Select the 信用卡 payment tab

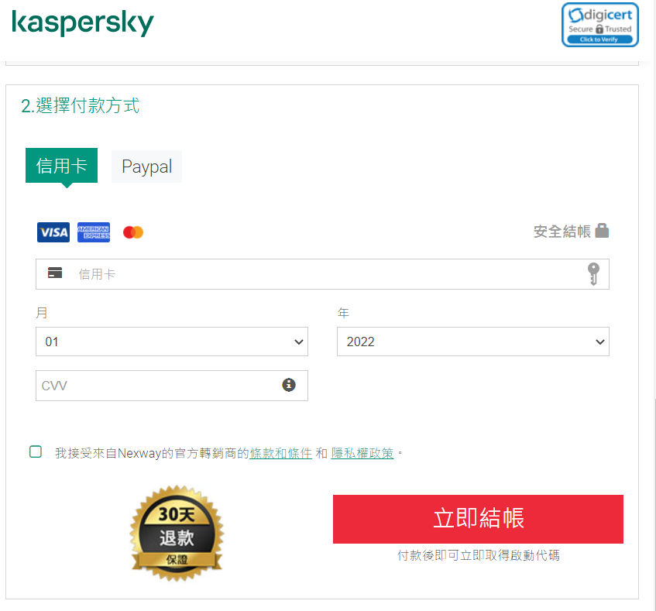[61, 166]
